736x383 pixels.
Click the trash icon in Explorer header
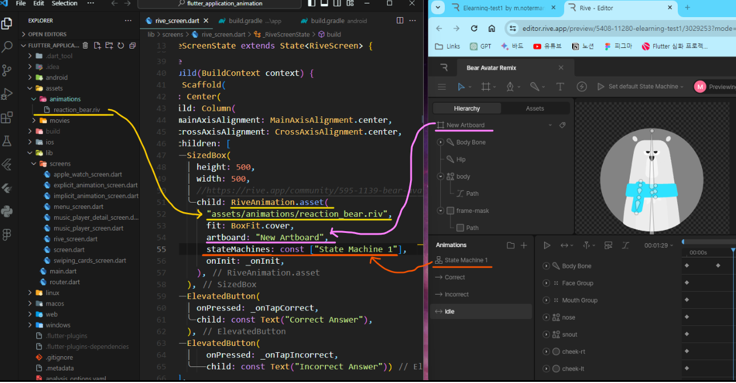pos(86,46)
